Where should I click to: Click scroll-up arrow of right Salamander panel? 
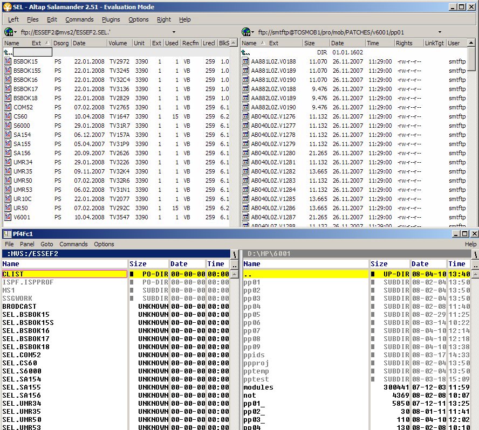click(471, 43)
